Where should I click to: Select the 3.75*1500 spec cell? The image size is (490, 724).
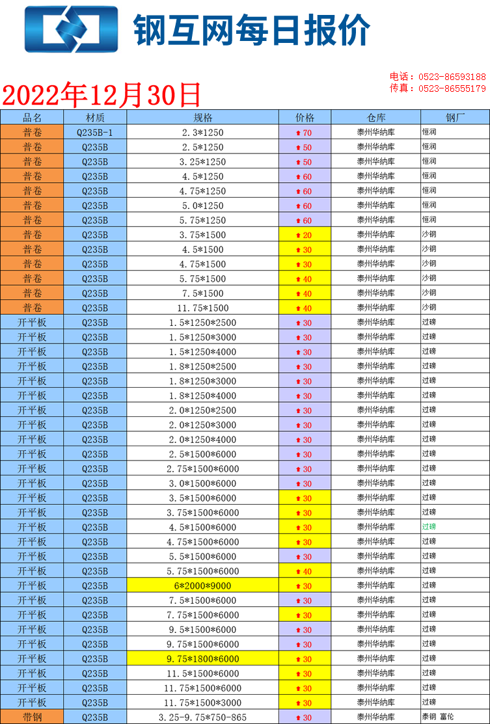point(203,235)
